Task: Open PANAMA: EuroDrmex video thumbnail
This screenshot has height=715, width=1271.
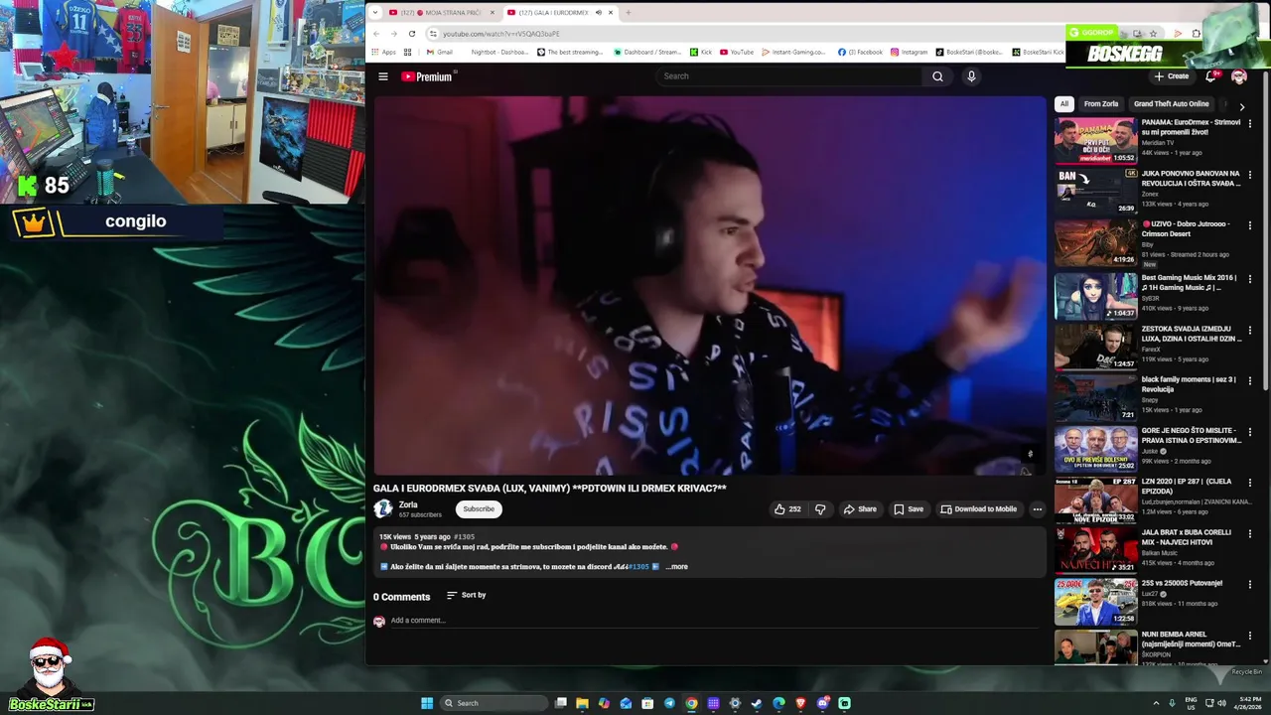Action: tap(1095, 141)
